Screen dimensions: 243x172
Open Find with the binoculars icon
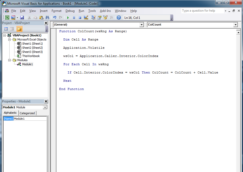point(47,18)
